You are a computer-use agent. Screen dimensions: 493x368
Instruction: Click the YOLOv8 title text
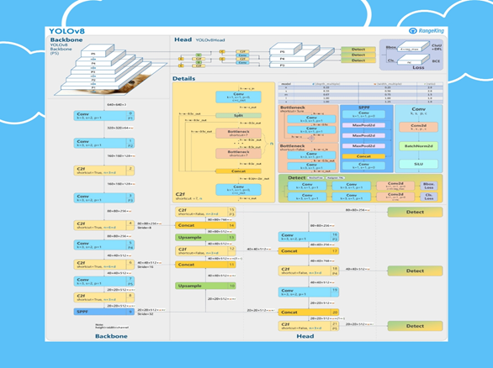[x=67, y=31]
